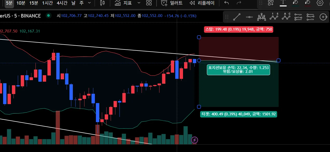Create an alert with 얼러트 button
The height and width of the screenshot is (152, 330).
(172, 3)
